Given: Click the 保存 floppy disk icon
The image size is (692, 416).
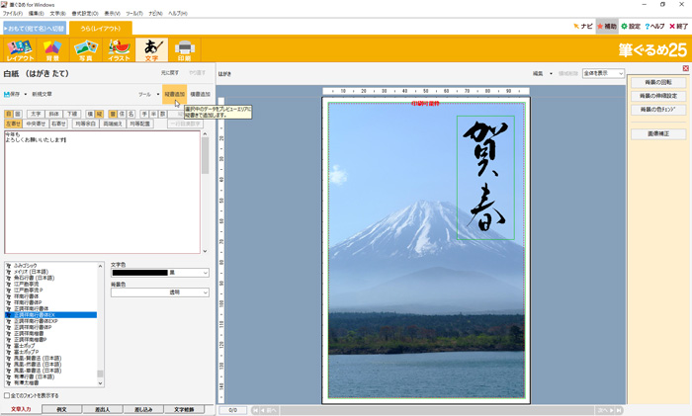Looking at the screenshot, I should click(x=7, y=94).
